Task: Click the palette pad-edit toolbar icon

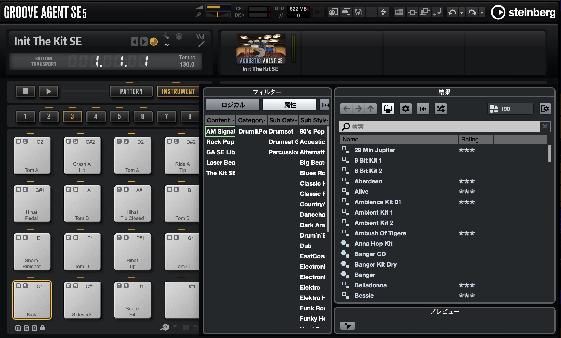Action: tap(333, 12)
